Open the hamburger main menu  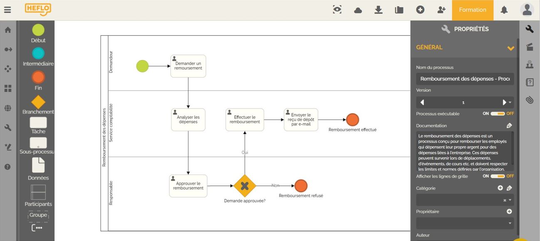7,10
